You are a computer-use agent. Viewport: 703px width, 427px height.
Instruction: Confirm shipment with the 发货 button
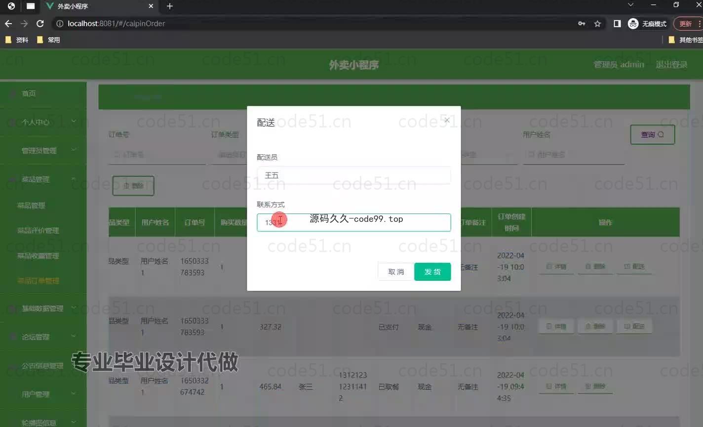[x=432, y=272]
